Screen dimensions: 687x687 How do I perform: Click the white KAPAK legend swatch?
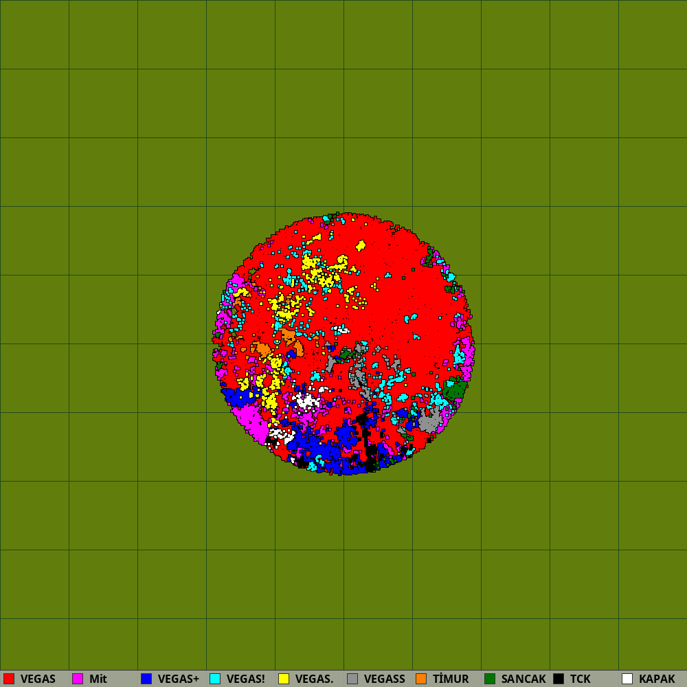coord(627,679)
